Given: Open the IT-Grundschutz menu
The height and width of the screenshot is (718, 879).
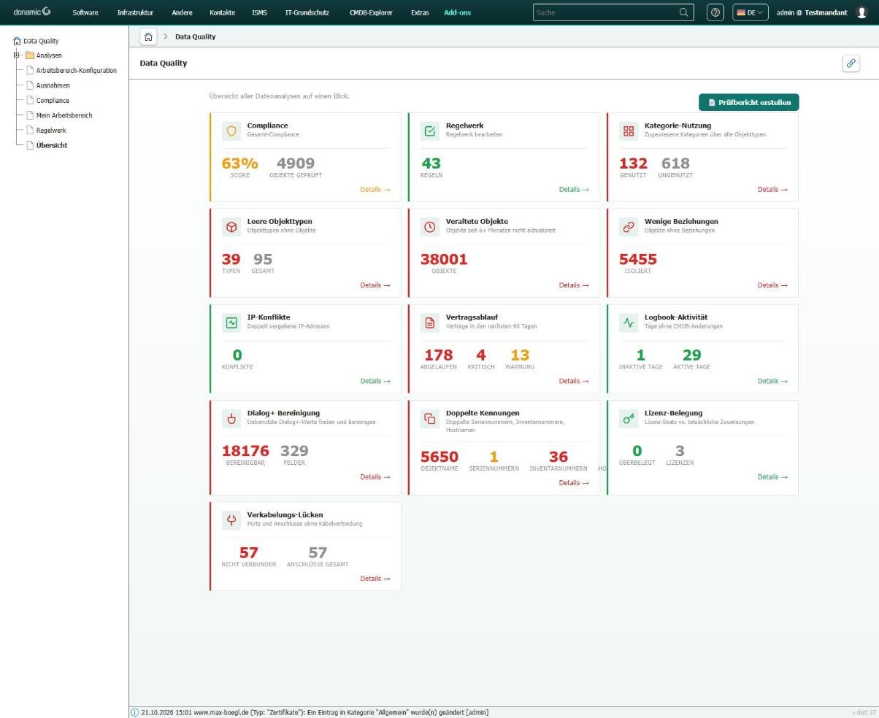Looking at the screenshot, I should [x=307, y=12].
